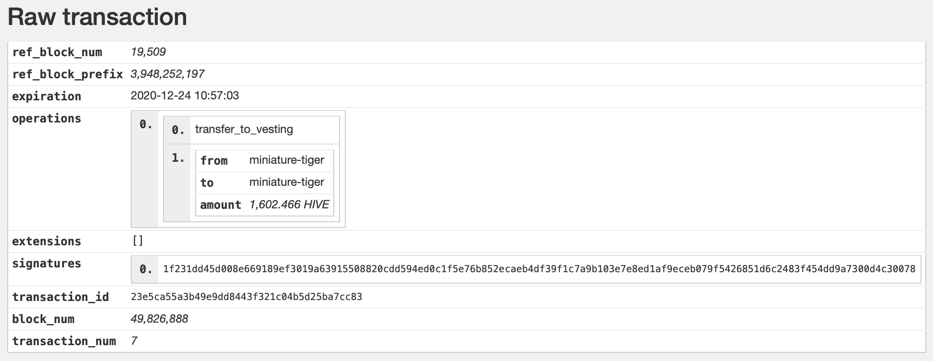Screen dimensions: 933x361
Task: Select the ref_block_num value 19,509
Action: 148,52
